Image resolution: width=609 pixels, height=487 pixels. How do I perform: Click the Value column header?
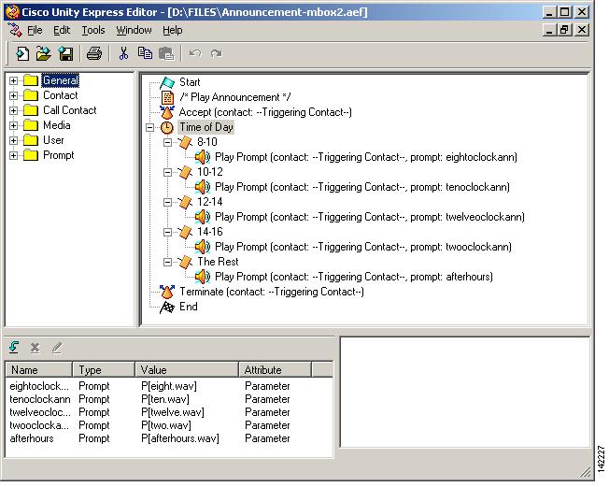pyautogui.click(x=187, y=369)
